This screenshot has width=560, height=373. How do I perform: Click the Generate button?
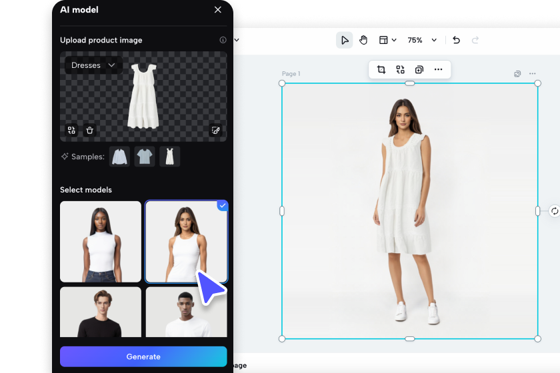(x=143, y=356)
